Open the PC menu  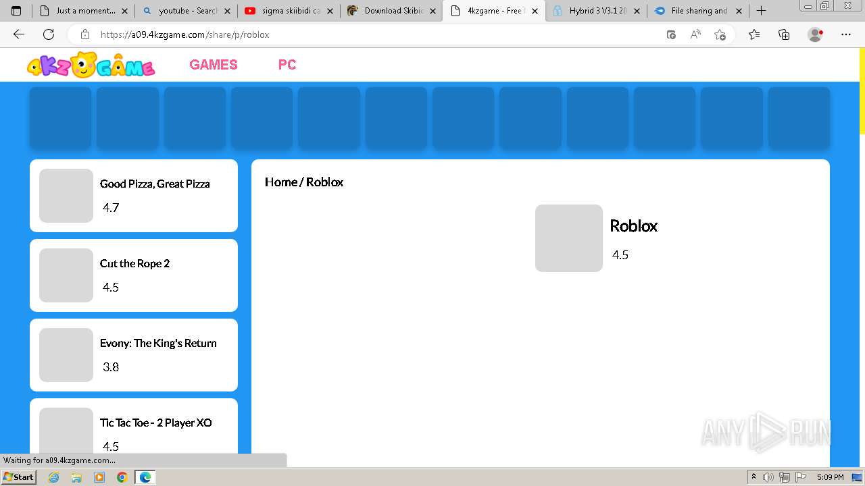pos(287,65)
